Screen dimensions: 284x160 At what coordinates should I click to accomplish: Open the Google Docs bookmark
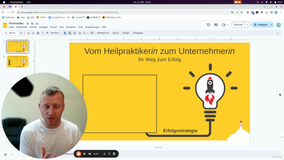click(57, 17)
